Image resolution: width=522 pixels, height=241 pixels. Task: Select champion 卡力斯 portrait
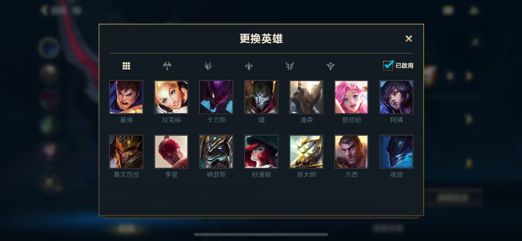coord(216,97)
